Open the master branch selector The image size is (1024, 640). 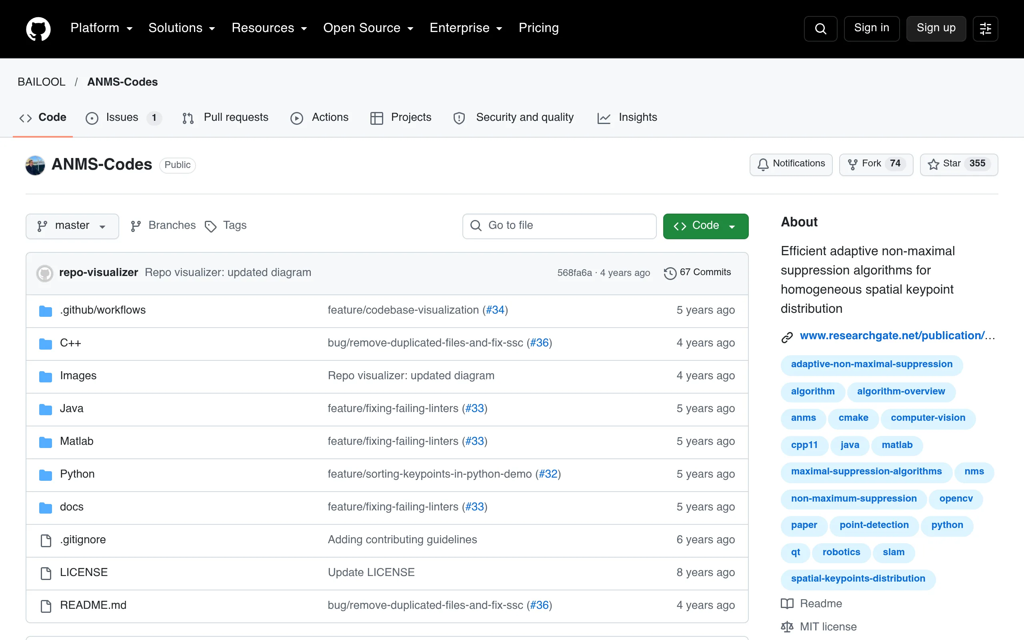coord(72,226)
